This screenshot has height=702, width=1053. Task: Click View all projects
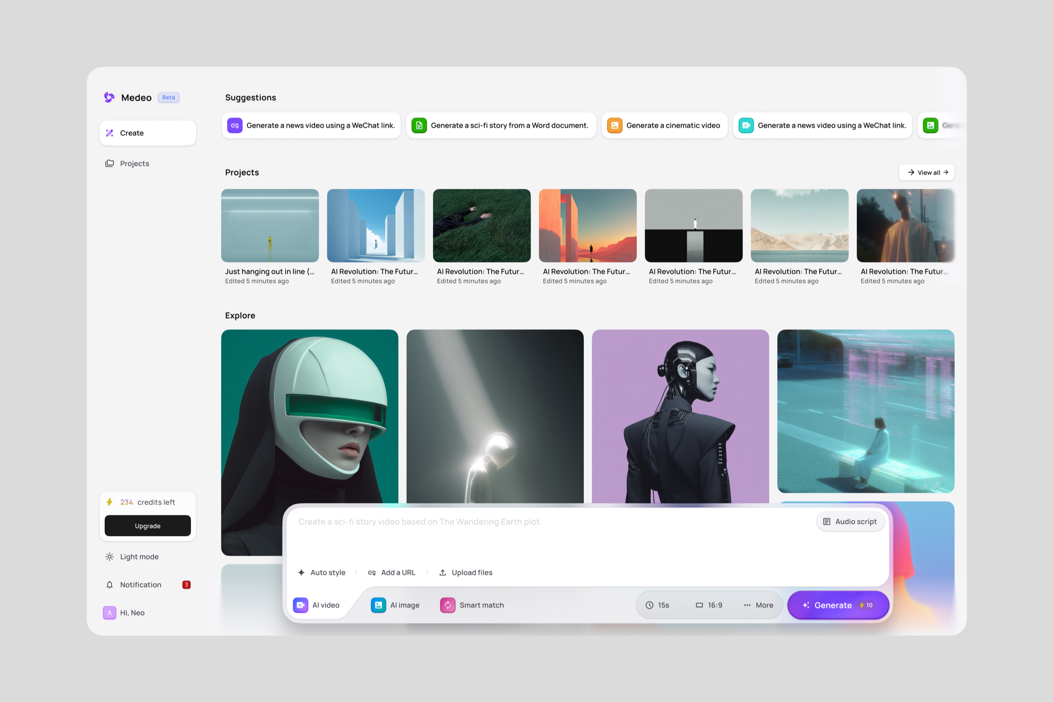click(x=926, y=172)
